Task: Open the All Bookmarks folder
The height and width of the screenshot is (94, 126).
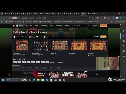Action: [x=120, y=21]
